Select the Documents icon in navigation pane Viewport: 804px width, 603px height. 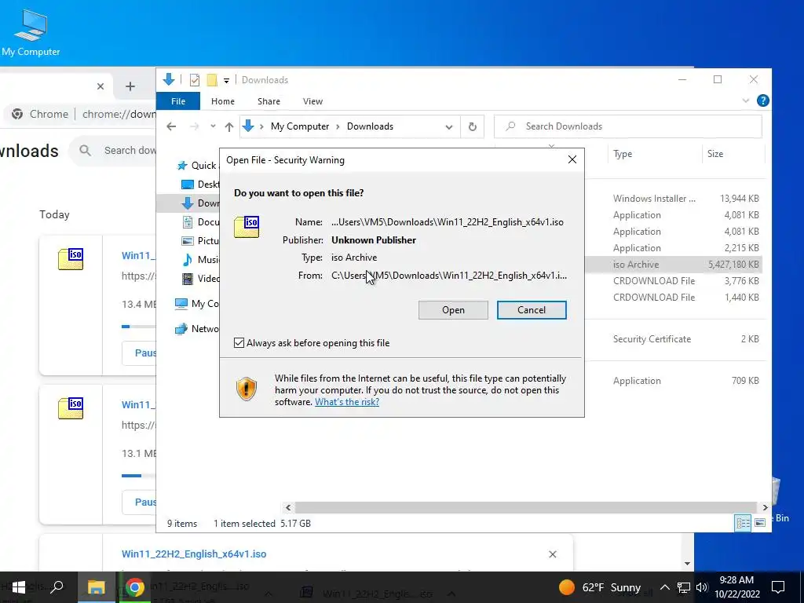188,222
